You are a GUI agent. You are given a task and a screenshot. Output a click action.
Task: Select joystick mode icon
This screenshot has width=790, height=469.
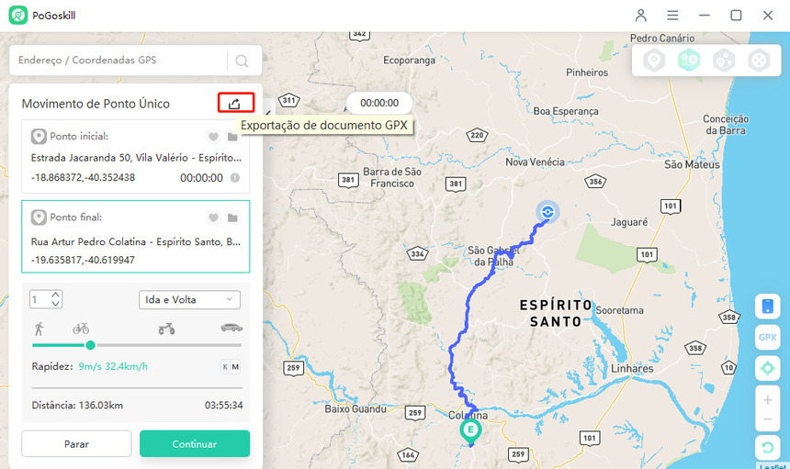(758, 61)
